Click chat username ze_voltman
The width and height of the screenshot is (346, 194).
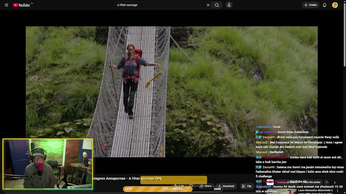click(x=267, y=132)
